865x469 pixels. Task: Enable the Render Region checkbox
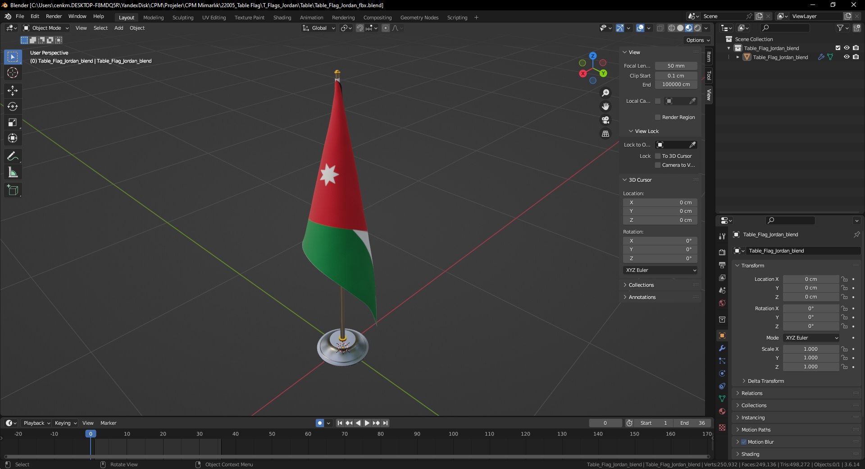658,117
